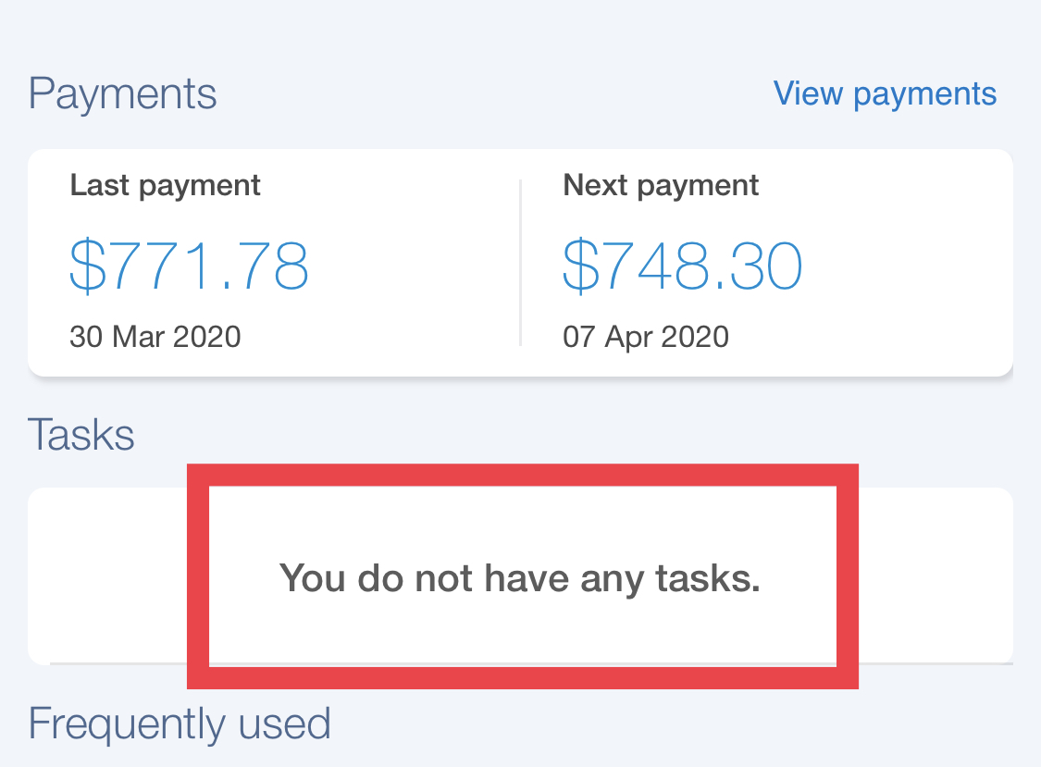1041x767 pixels.
Task: Click the 'Next payment' label
Action: coord(660,184)
